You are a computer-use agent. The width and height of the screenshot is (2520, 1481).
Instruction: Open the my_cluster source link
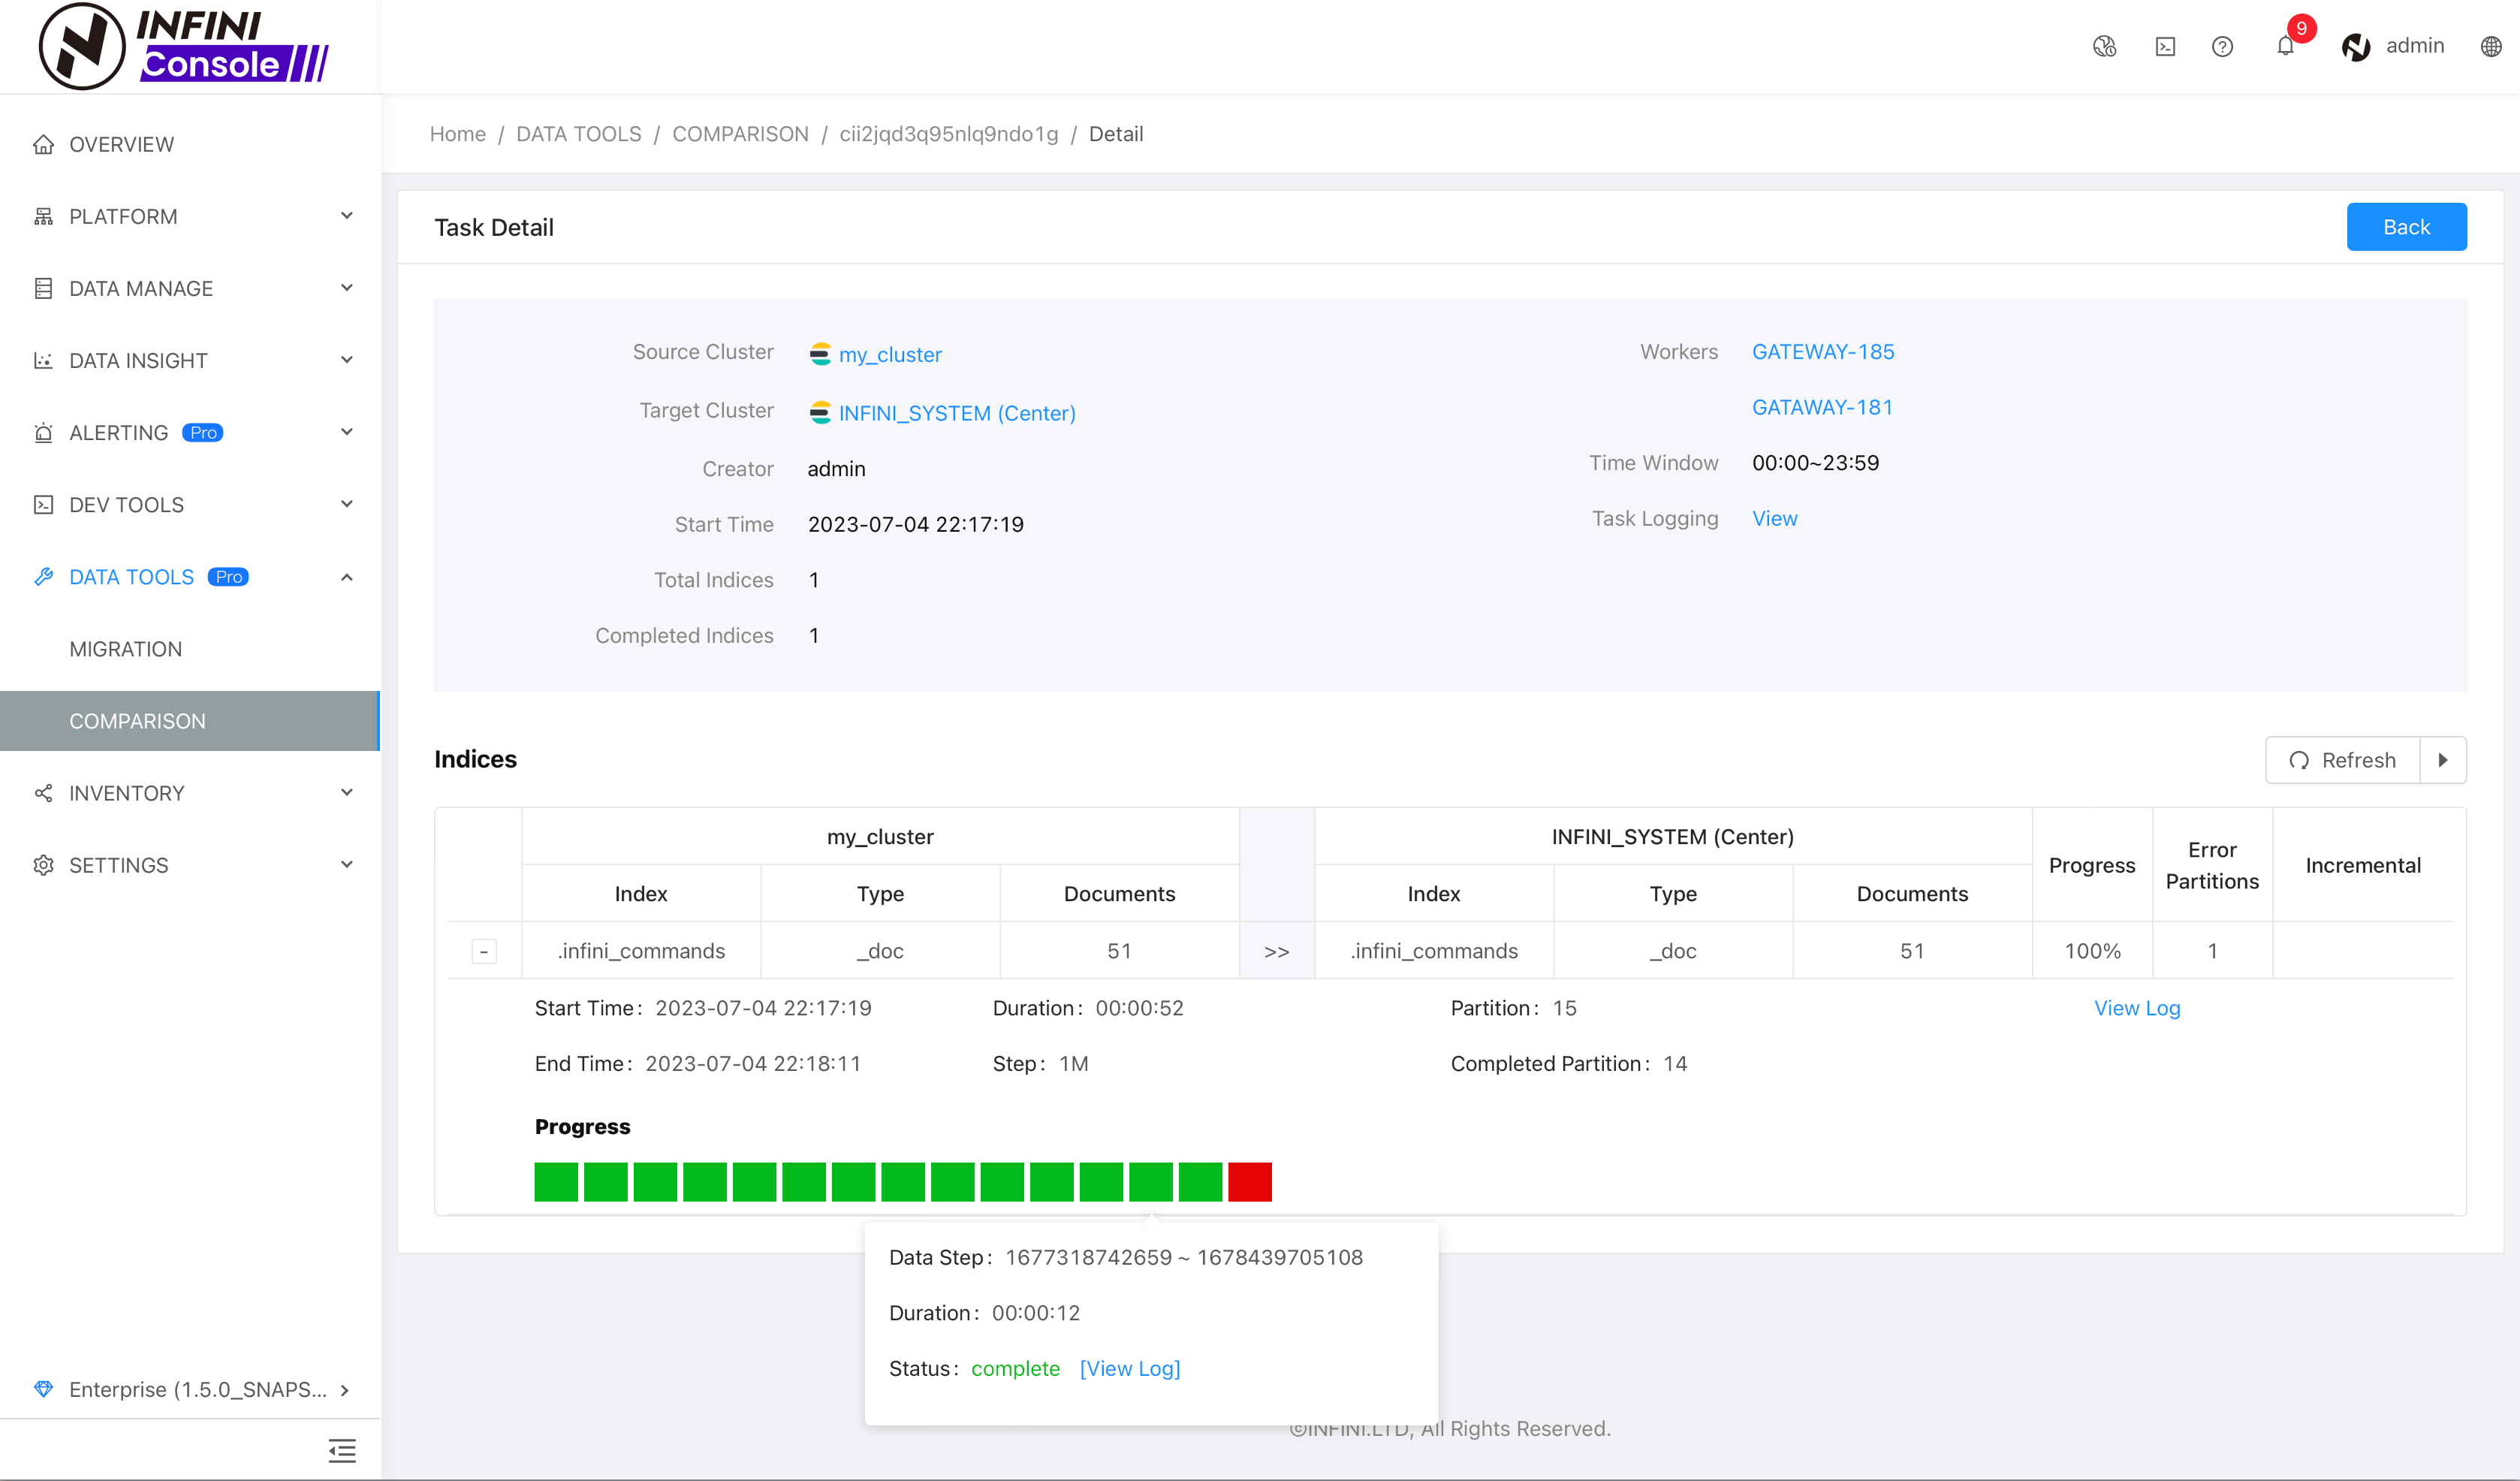(x=890, y=355)
